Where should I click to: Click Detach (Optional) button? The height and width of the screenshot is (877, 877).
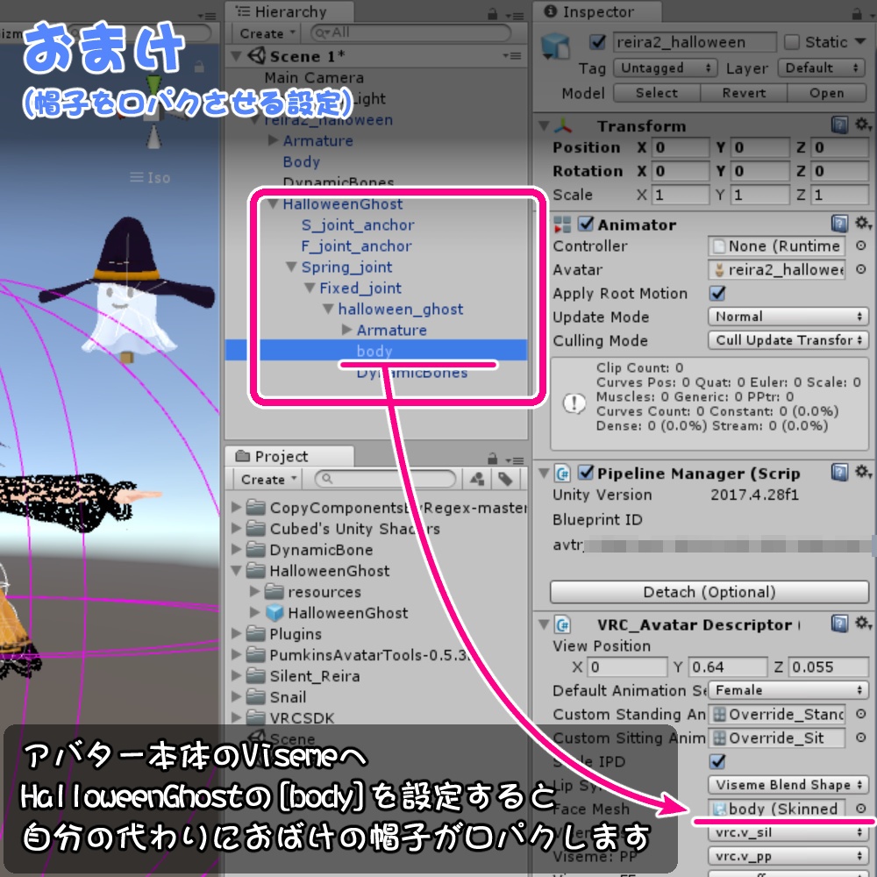709,592
